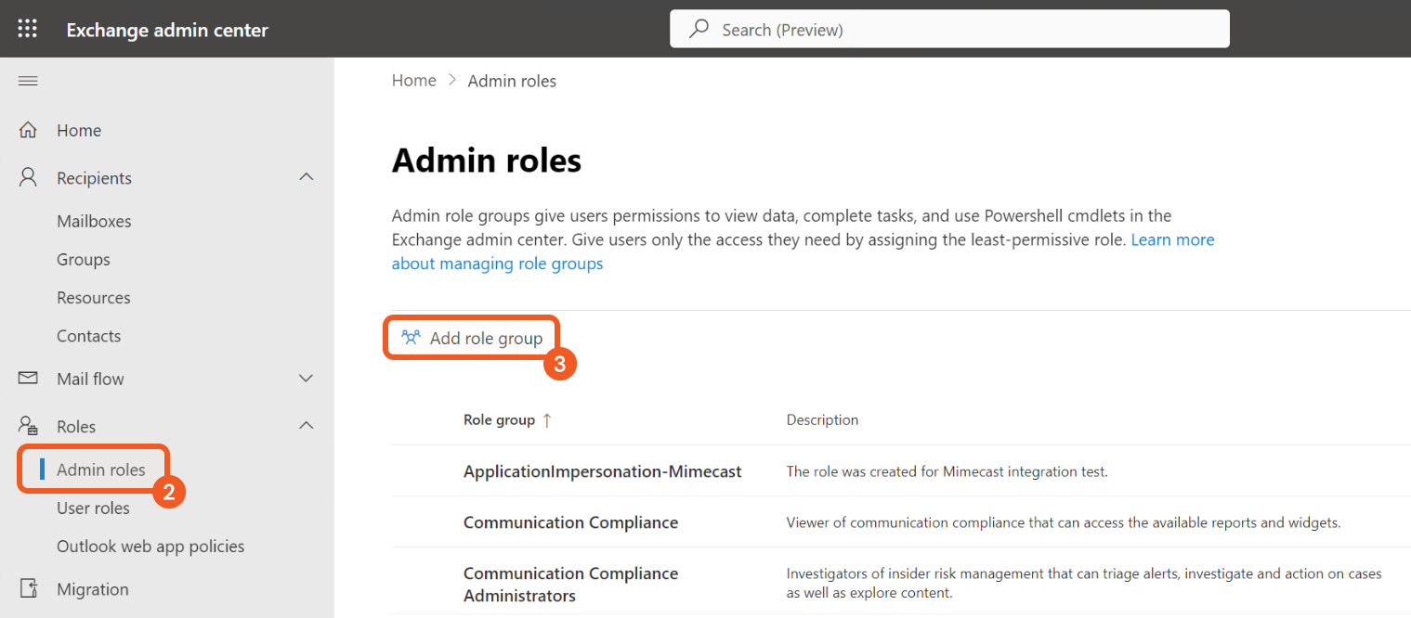Select the Mail flow envelope icon
Viewport: 1411px width, 618px height.
click(x=28, y=379)
